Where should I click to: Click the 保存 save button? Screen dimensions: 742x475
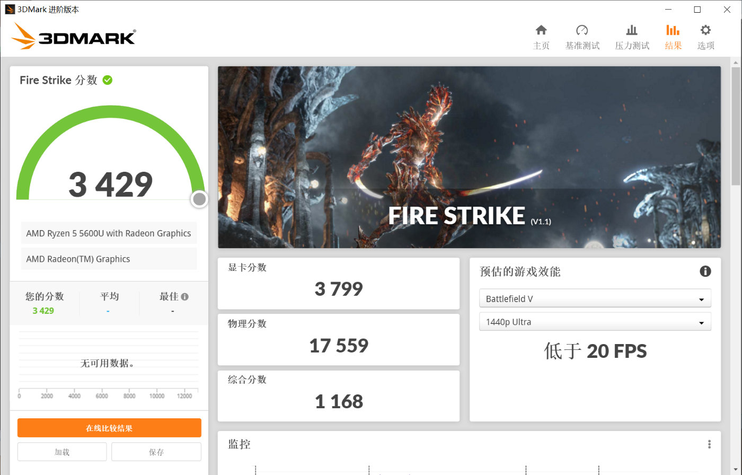(x=156, y=452)
